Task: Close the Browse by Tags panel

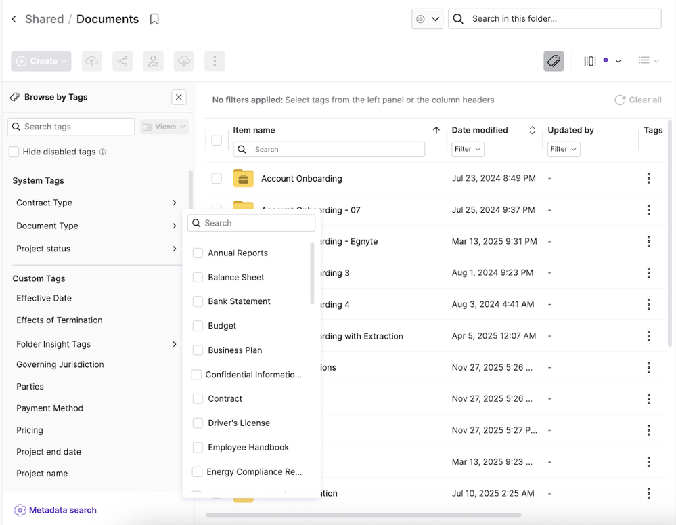Action: pos(179,97)
